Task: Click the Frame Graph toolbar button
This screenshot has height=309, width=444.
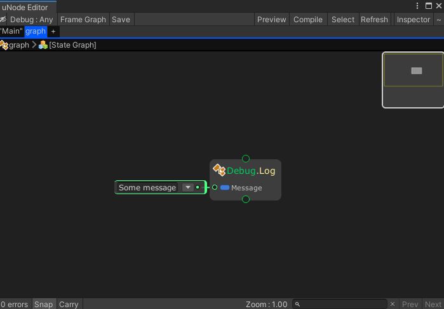Action: (x=83, y=20)
